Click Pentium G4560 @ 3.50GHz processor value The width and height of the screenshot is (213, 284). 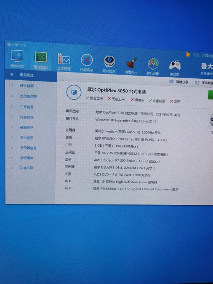tap(128, 132)
